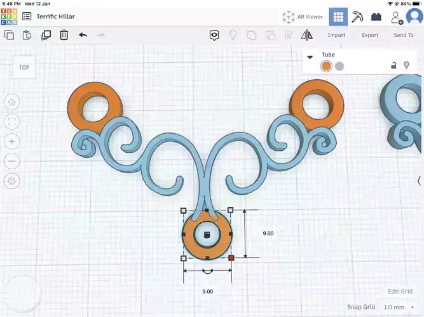The height and width of the screenshot is (317, 424).
Task: Zoom out with minus button
Action: click(11, 161)
